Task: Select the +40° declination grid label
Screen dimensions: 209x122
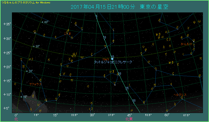Action: [x=45, y=22]
